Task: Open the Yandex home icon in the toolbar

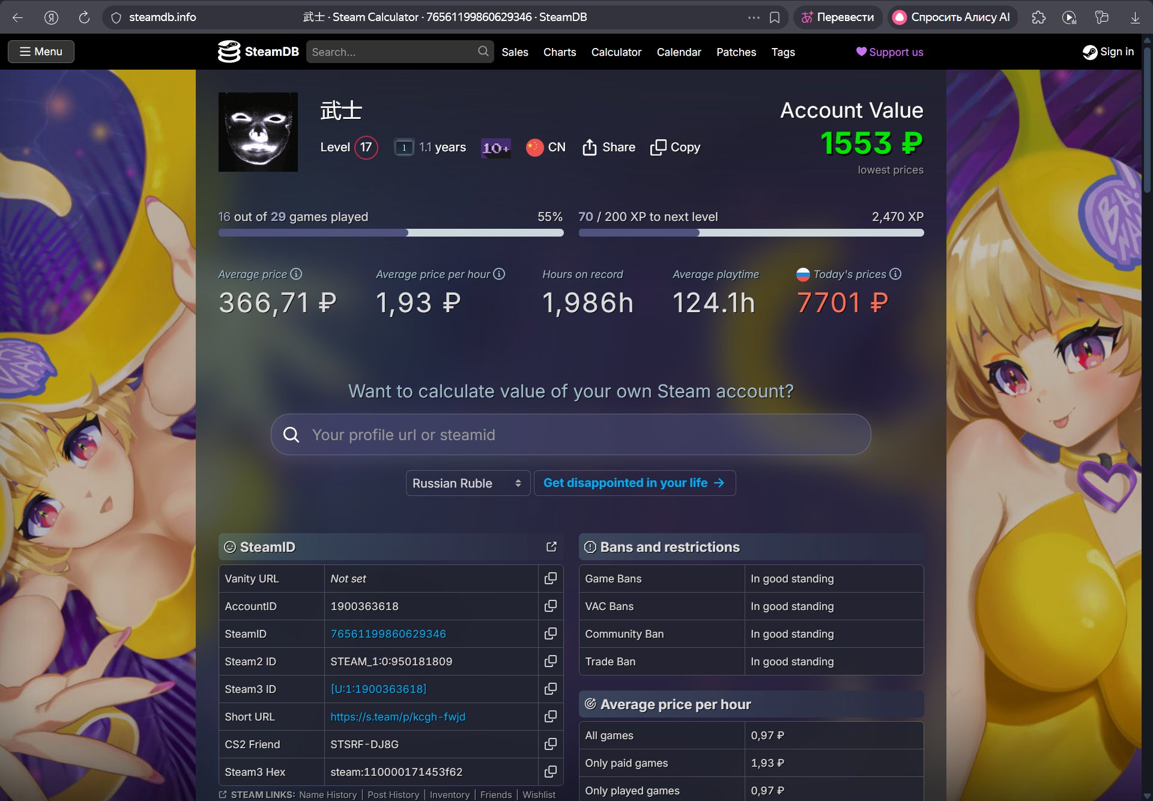Action: [x=51, y=17]
